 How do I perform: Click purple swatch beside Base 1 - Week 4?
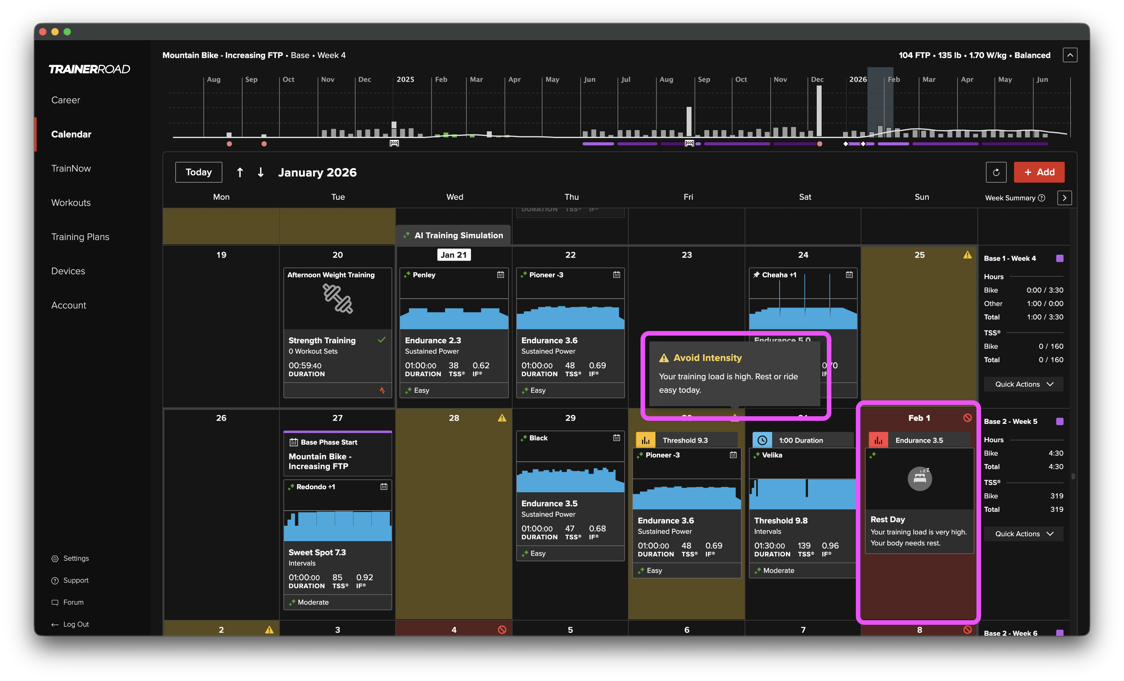click(1060, 258)
